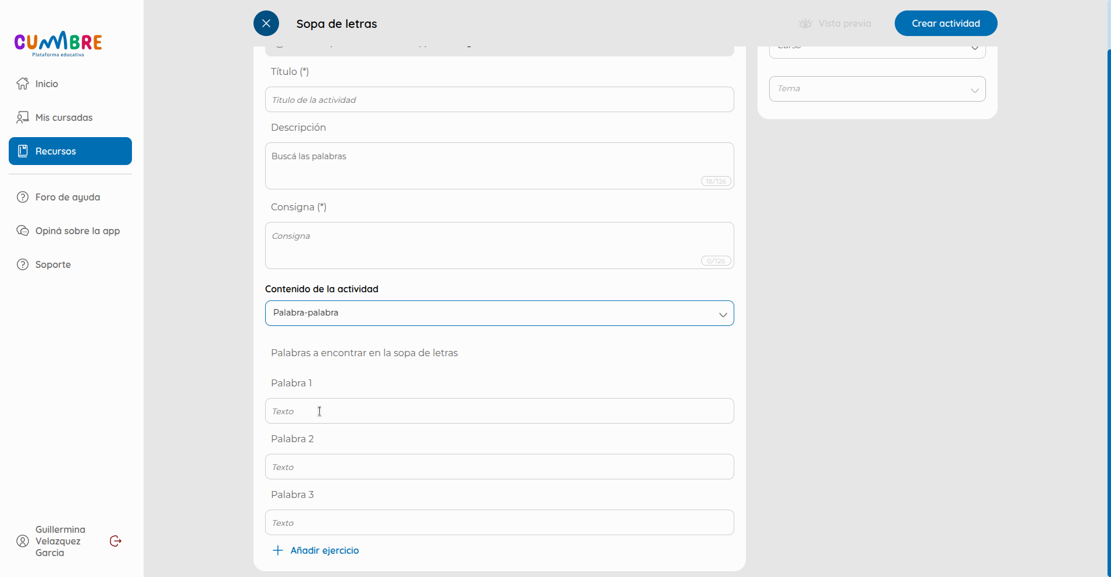Click the page vertical scrollbar
The height and width of the screenshot is (577, 1111).
coord(1109,314)
